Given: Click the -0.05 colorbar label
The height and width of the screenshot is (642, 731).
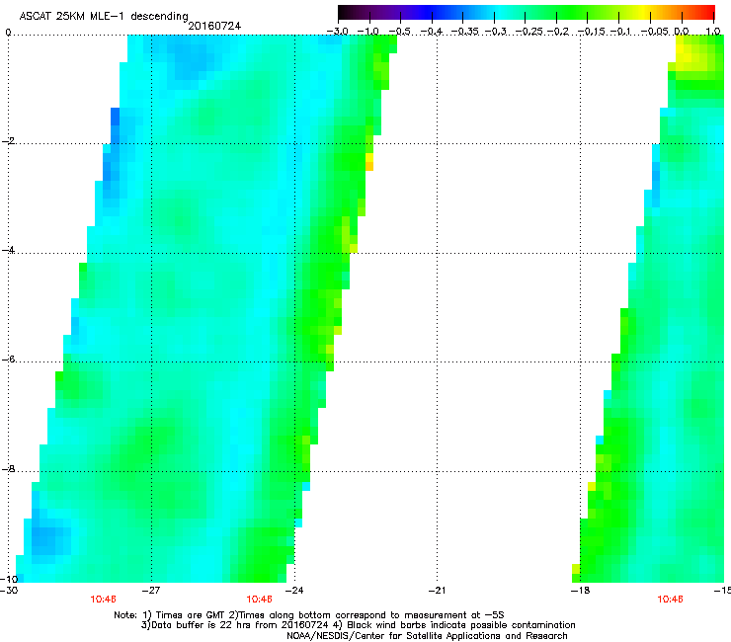Looking at the screenshot, I should [x=654, y=32].
